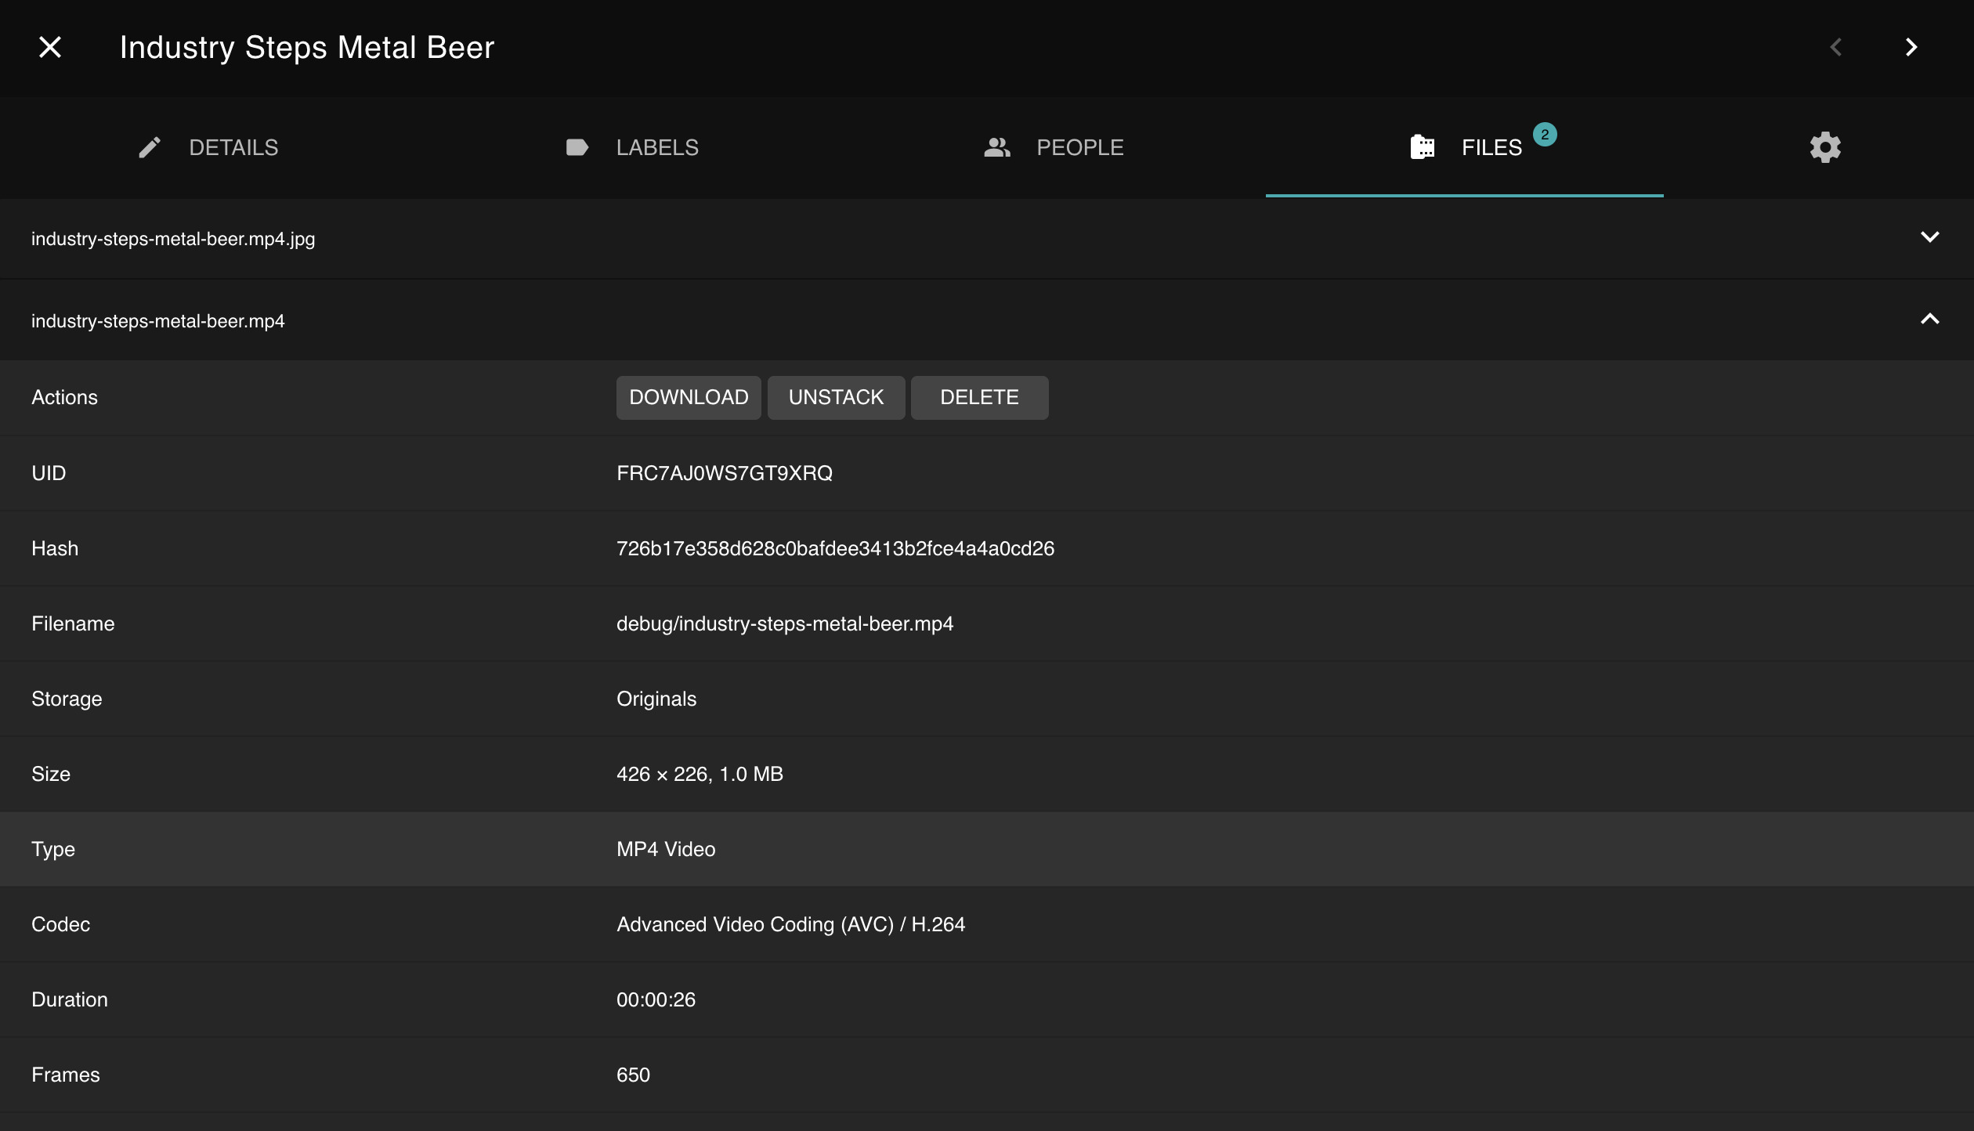
Task: Click the UNSTACK button
Action: (836, 397)
